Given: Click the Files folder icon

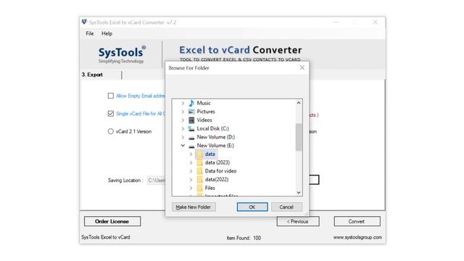Looking at the screenshot, I should point(200,188).
